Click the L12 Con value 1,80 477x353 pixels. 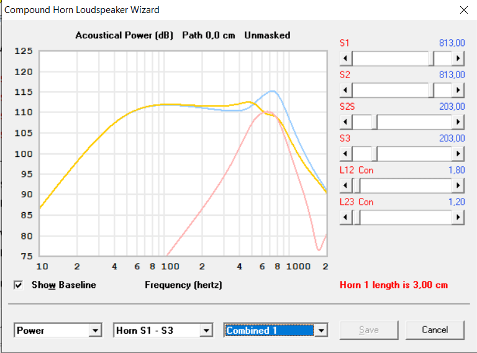[457, 170]
